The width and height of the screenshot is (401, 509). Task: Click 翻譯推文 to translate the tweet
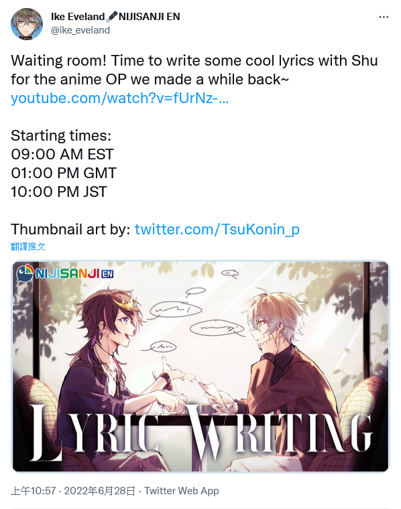(27, 246)
